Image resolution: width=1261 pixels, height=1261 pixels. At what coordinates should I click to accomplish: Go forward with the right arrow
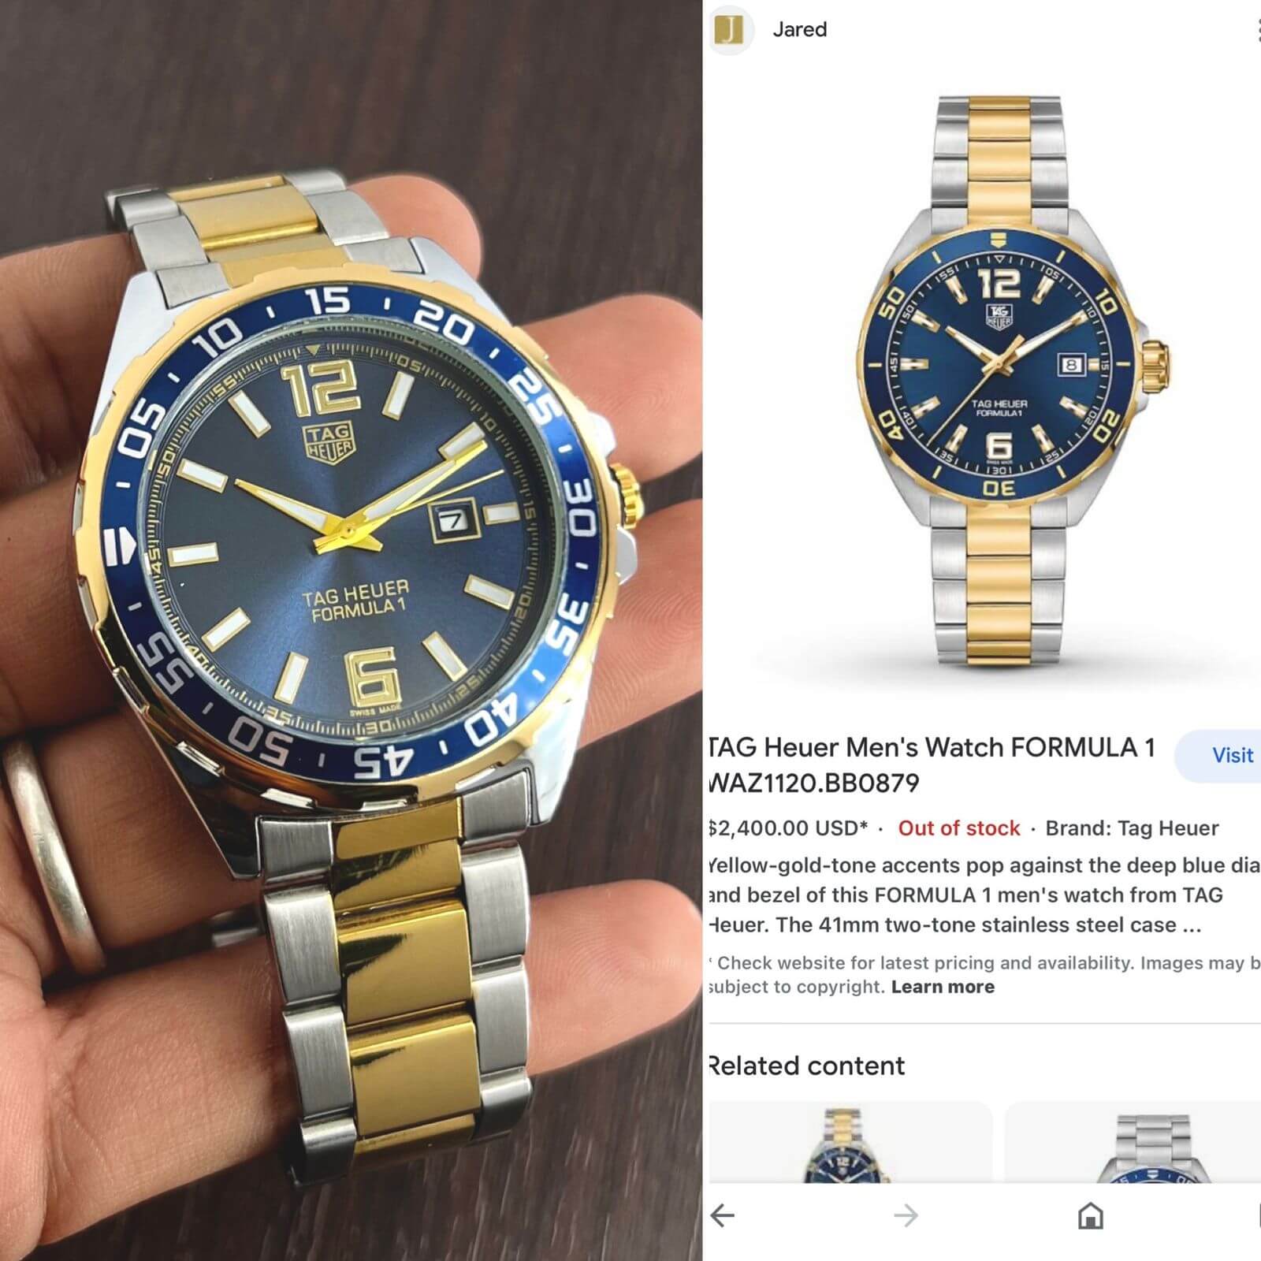[906, 1215]
